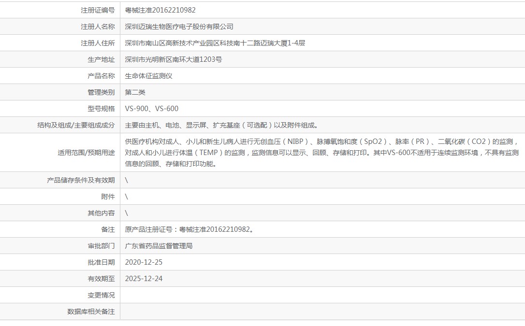This screenshot has height=326, width=525.
Task: Click the 结构及组成/主要组成成分 label
Action: [x=76, y=126]
